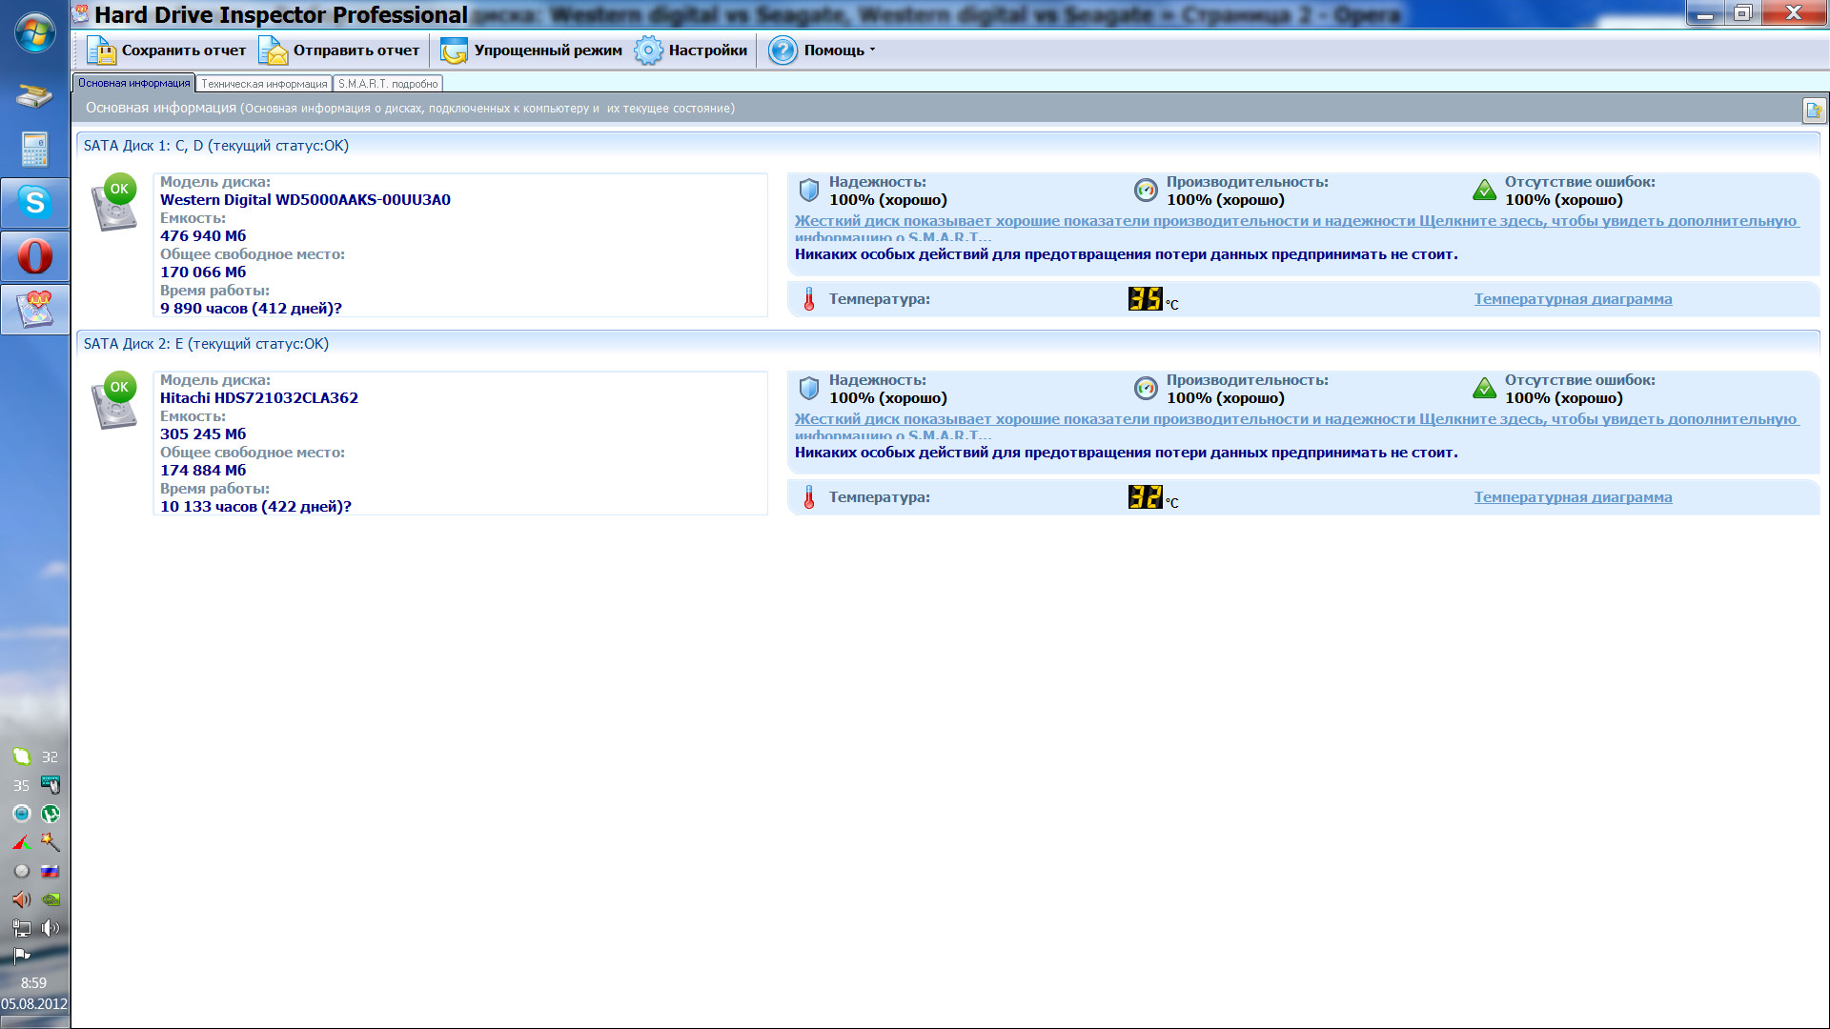Viewport: 1830px width, 1029px height.
Task: Open Температурная диаграмма link for Disk 2
Action: (1573, 497)
